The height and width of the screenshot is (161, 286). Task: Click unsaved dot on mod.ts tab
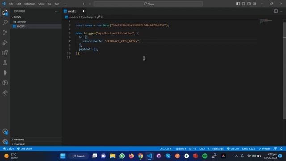point(84,11)
